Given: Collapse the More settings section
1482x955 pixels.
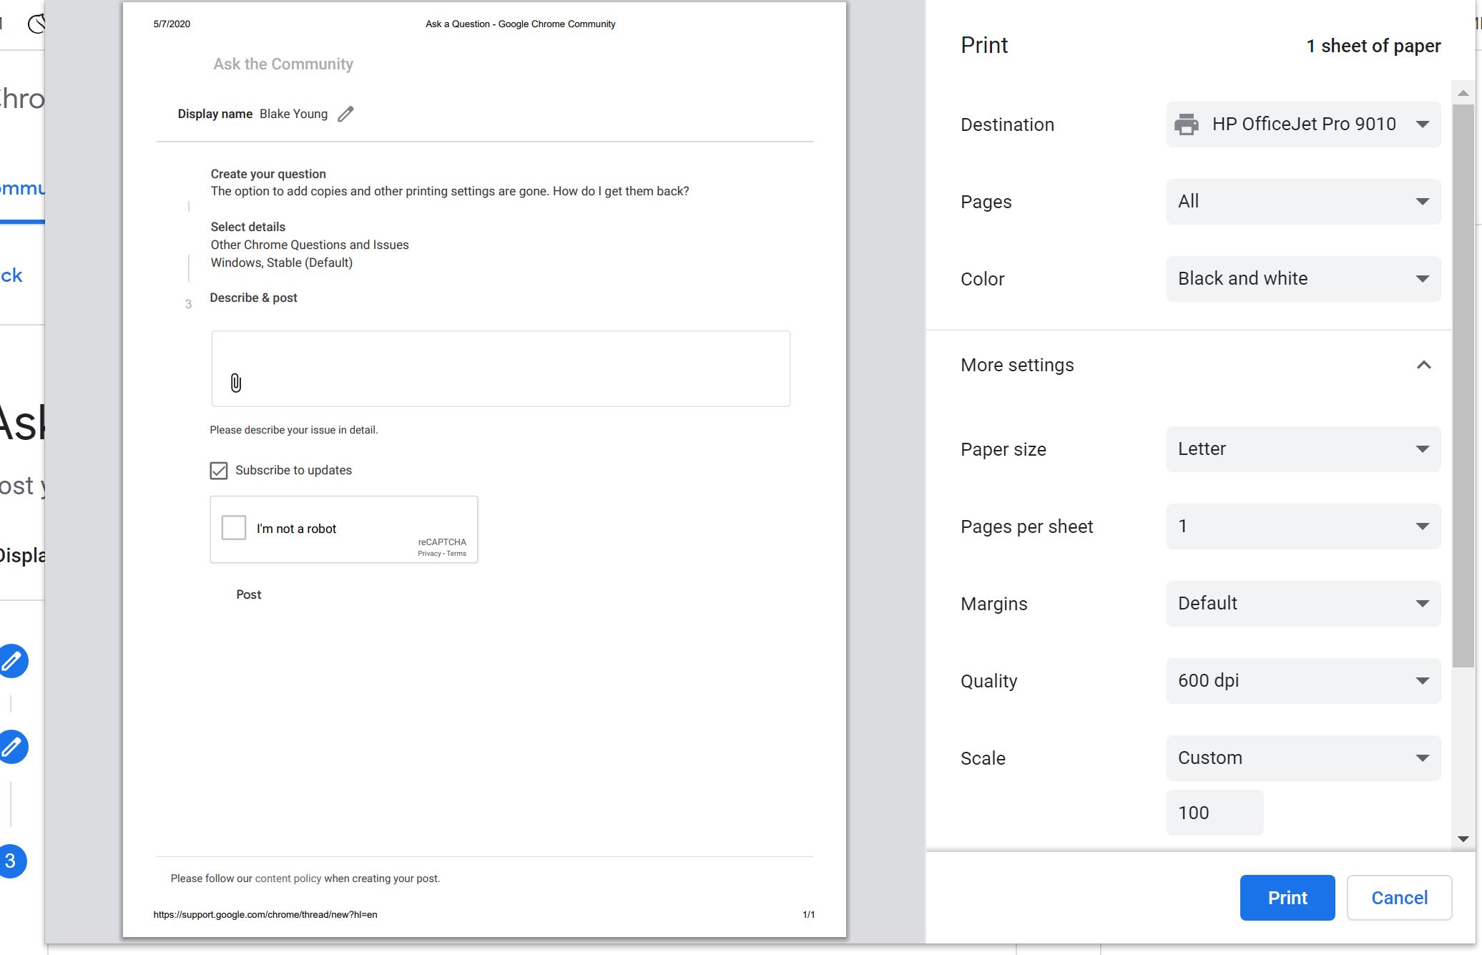Looking at the screenshot, I should click(x=1423, y=365).
